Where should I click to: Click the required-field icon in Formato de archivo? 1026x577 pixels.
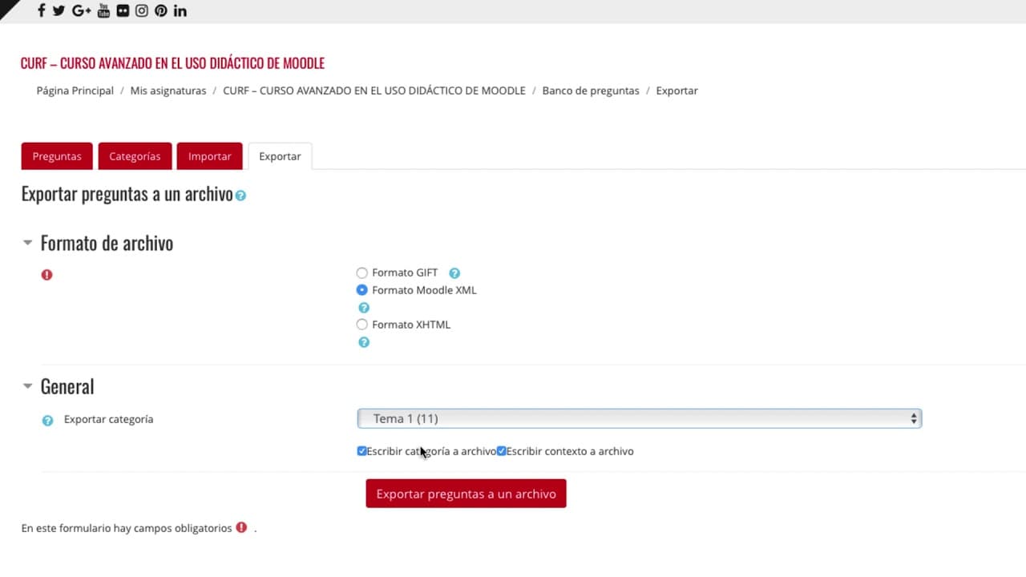[x=46, y=275]
